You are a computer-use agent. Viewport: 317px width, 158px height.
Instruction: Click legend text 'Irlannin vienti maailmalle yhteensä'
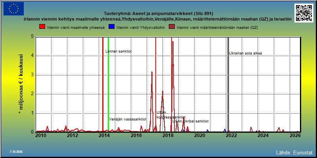click(x=76, y=28)
